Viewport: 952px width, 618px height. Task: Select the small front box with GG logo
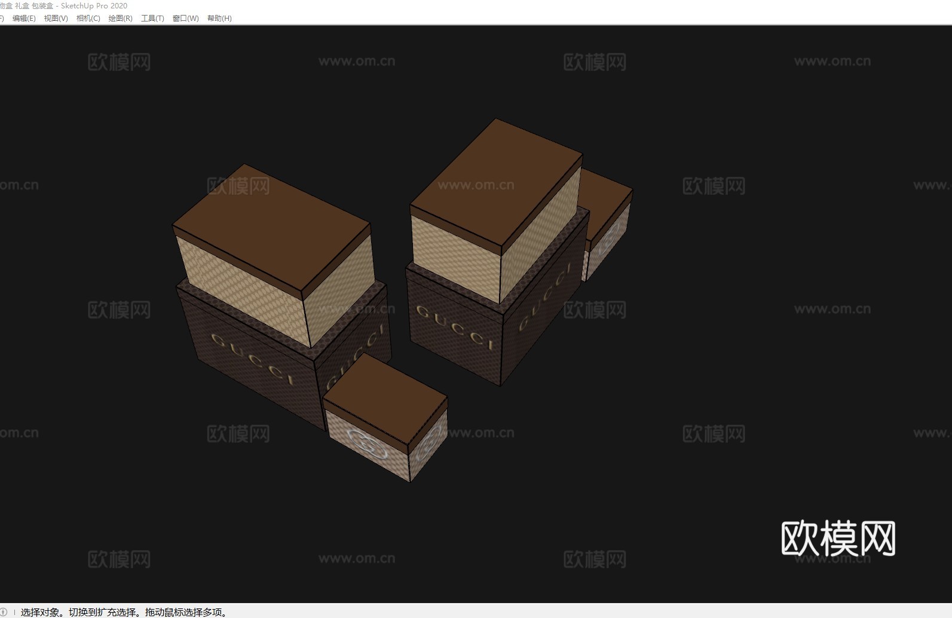coord(385,417)
